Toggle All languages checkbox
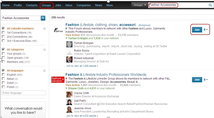This screenshot has width=214, height=118. (3, 70)
